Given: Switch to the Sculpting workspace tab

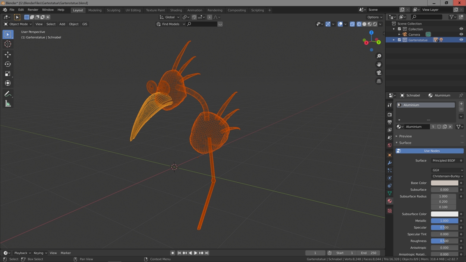Looking at the screenshot, I should (113, 10).
